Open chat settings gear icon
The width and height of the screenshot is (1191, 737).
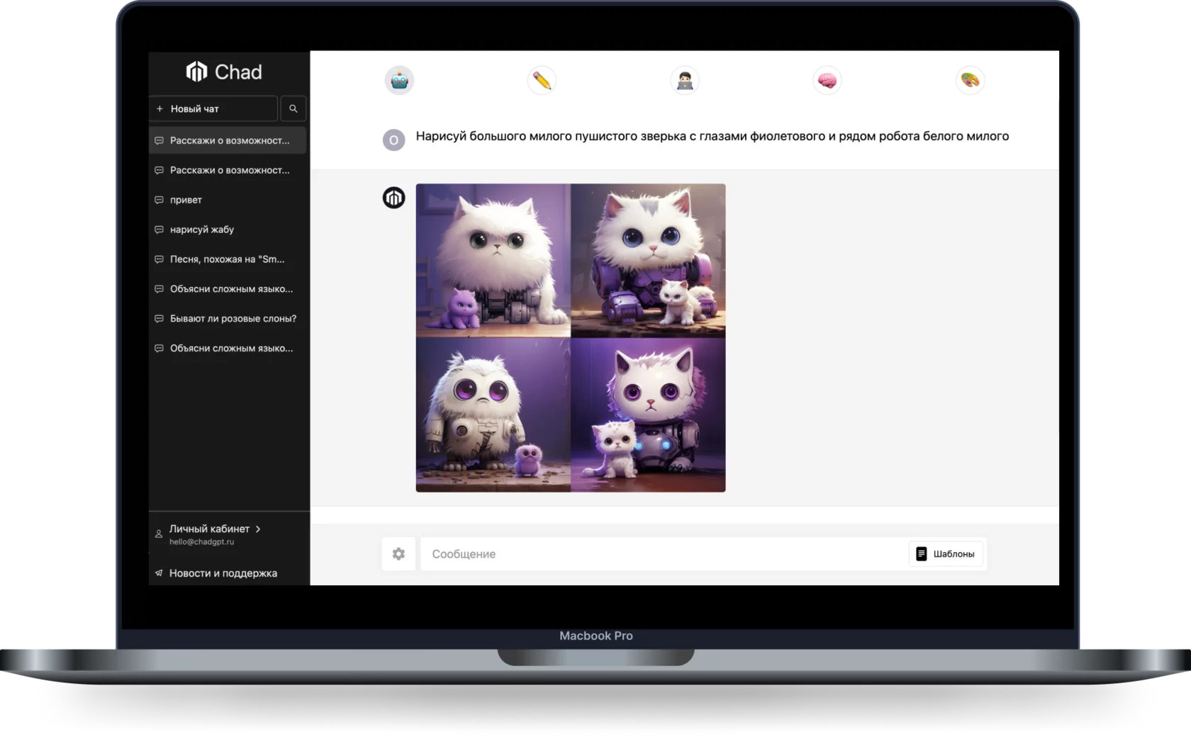pyautogui.click(x=398, y=554)
